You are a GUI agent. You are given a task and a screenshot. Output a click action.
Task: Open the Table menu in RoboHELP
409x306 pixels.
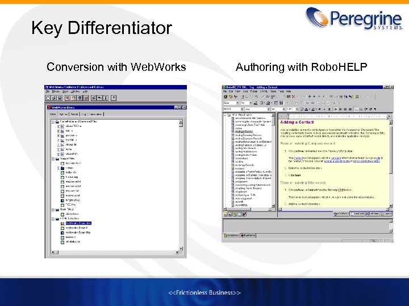tap(273, 92)
